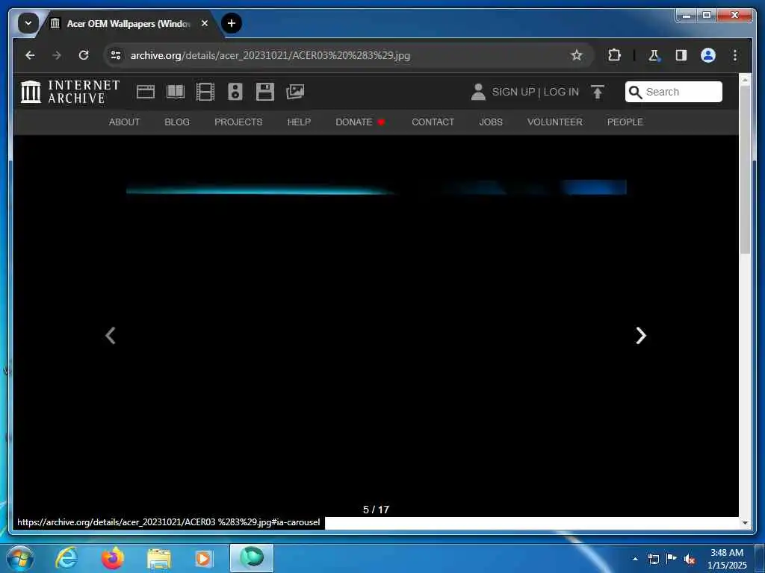Bookmark this page with the star icon
Screen dimensions: 765x573
click(577, 55)
